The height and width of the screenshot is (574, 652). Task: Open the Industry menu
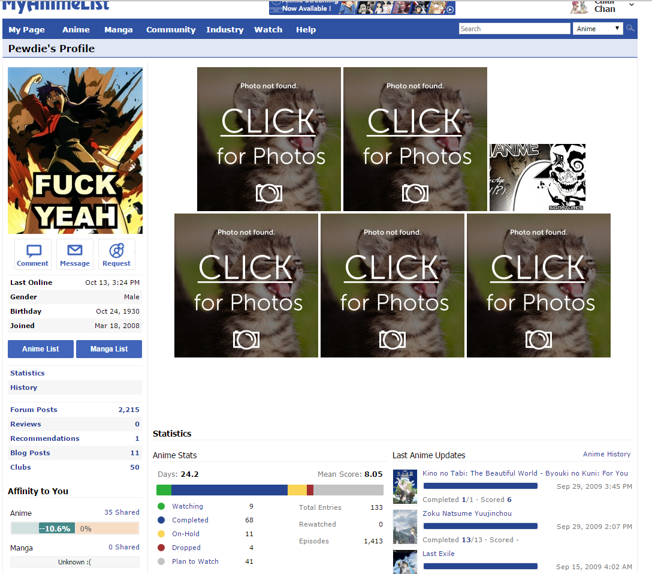(x=225, y=29)
